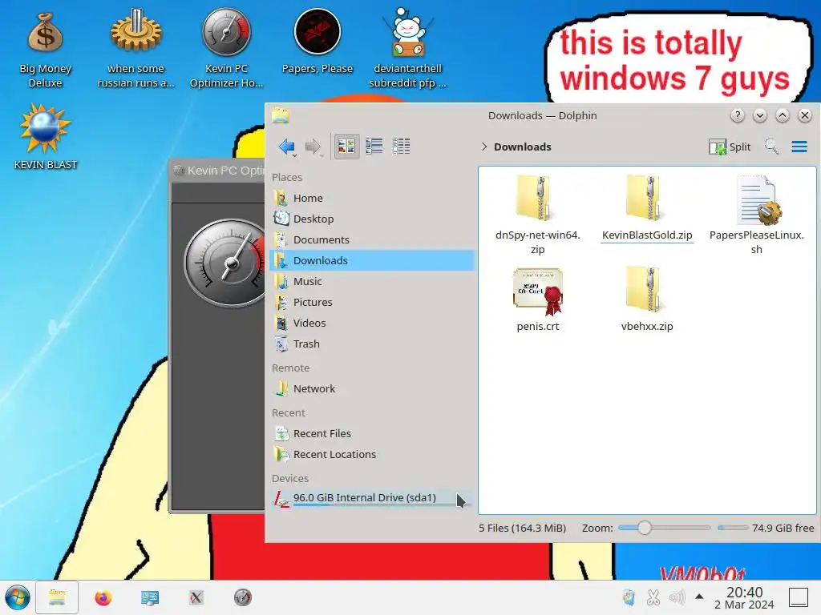Viewport: 821px width, 615px height.
Task: Click the Dolphin file manager taskbar icon
Action: pyautogui.click(x=57, y=597)
